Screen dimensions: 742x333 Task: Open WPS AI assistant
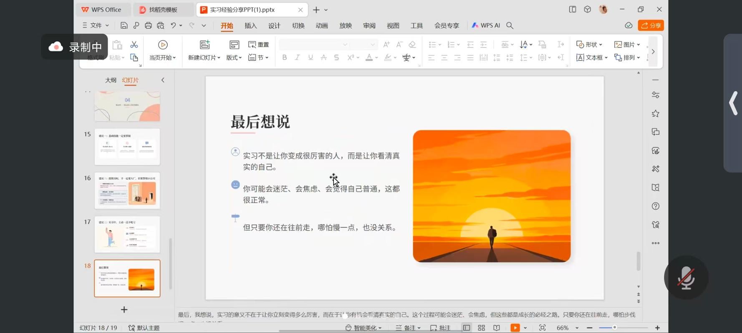(486, 25)
